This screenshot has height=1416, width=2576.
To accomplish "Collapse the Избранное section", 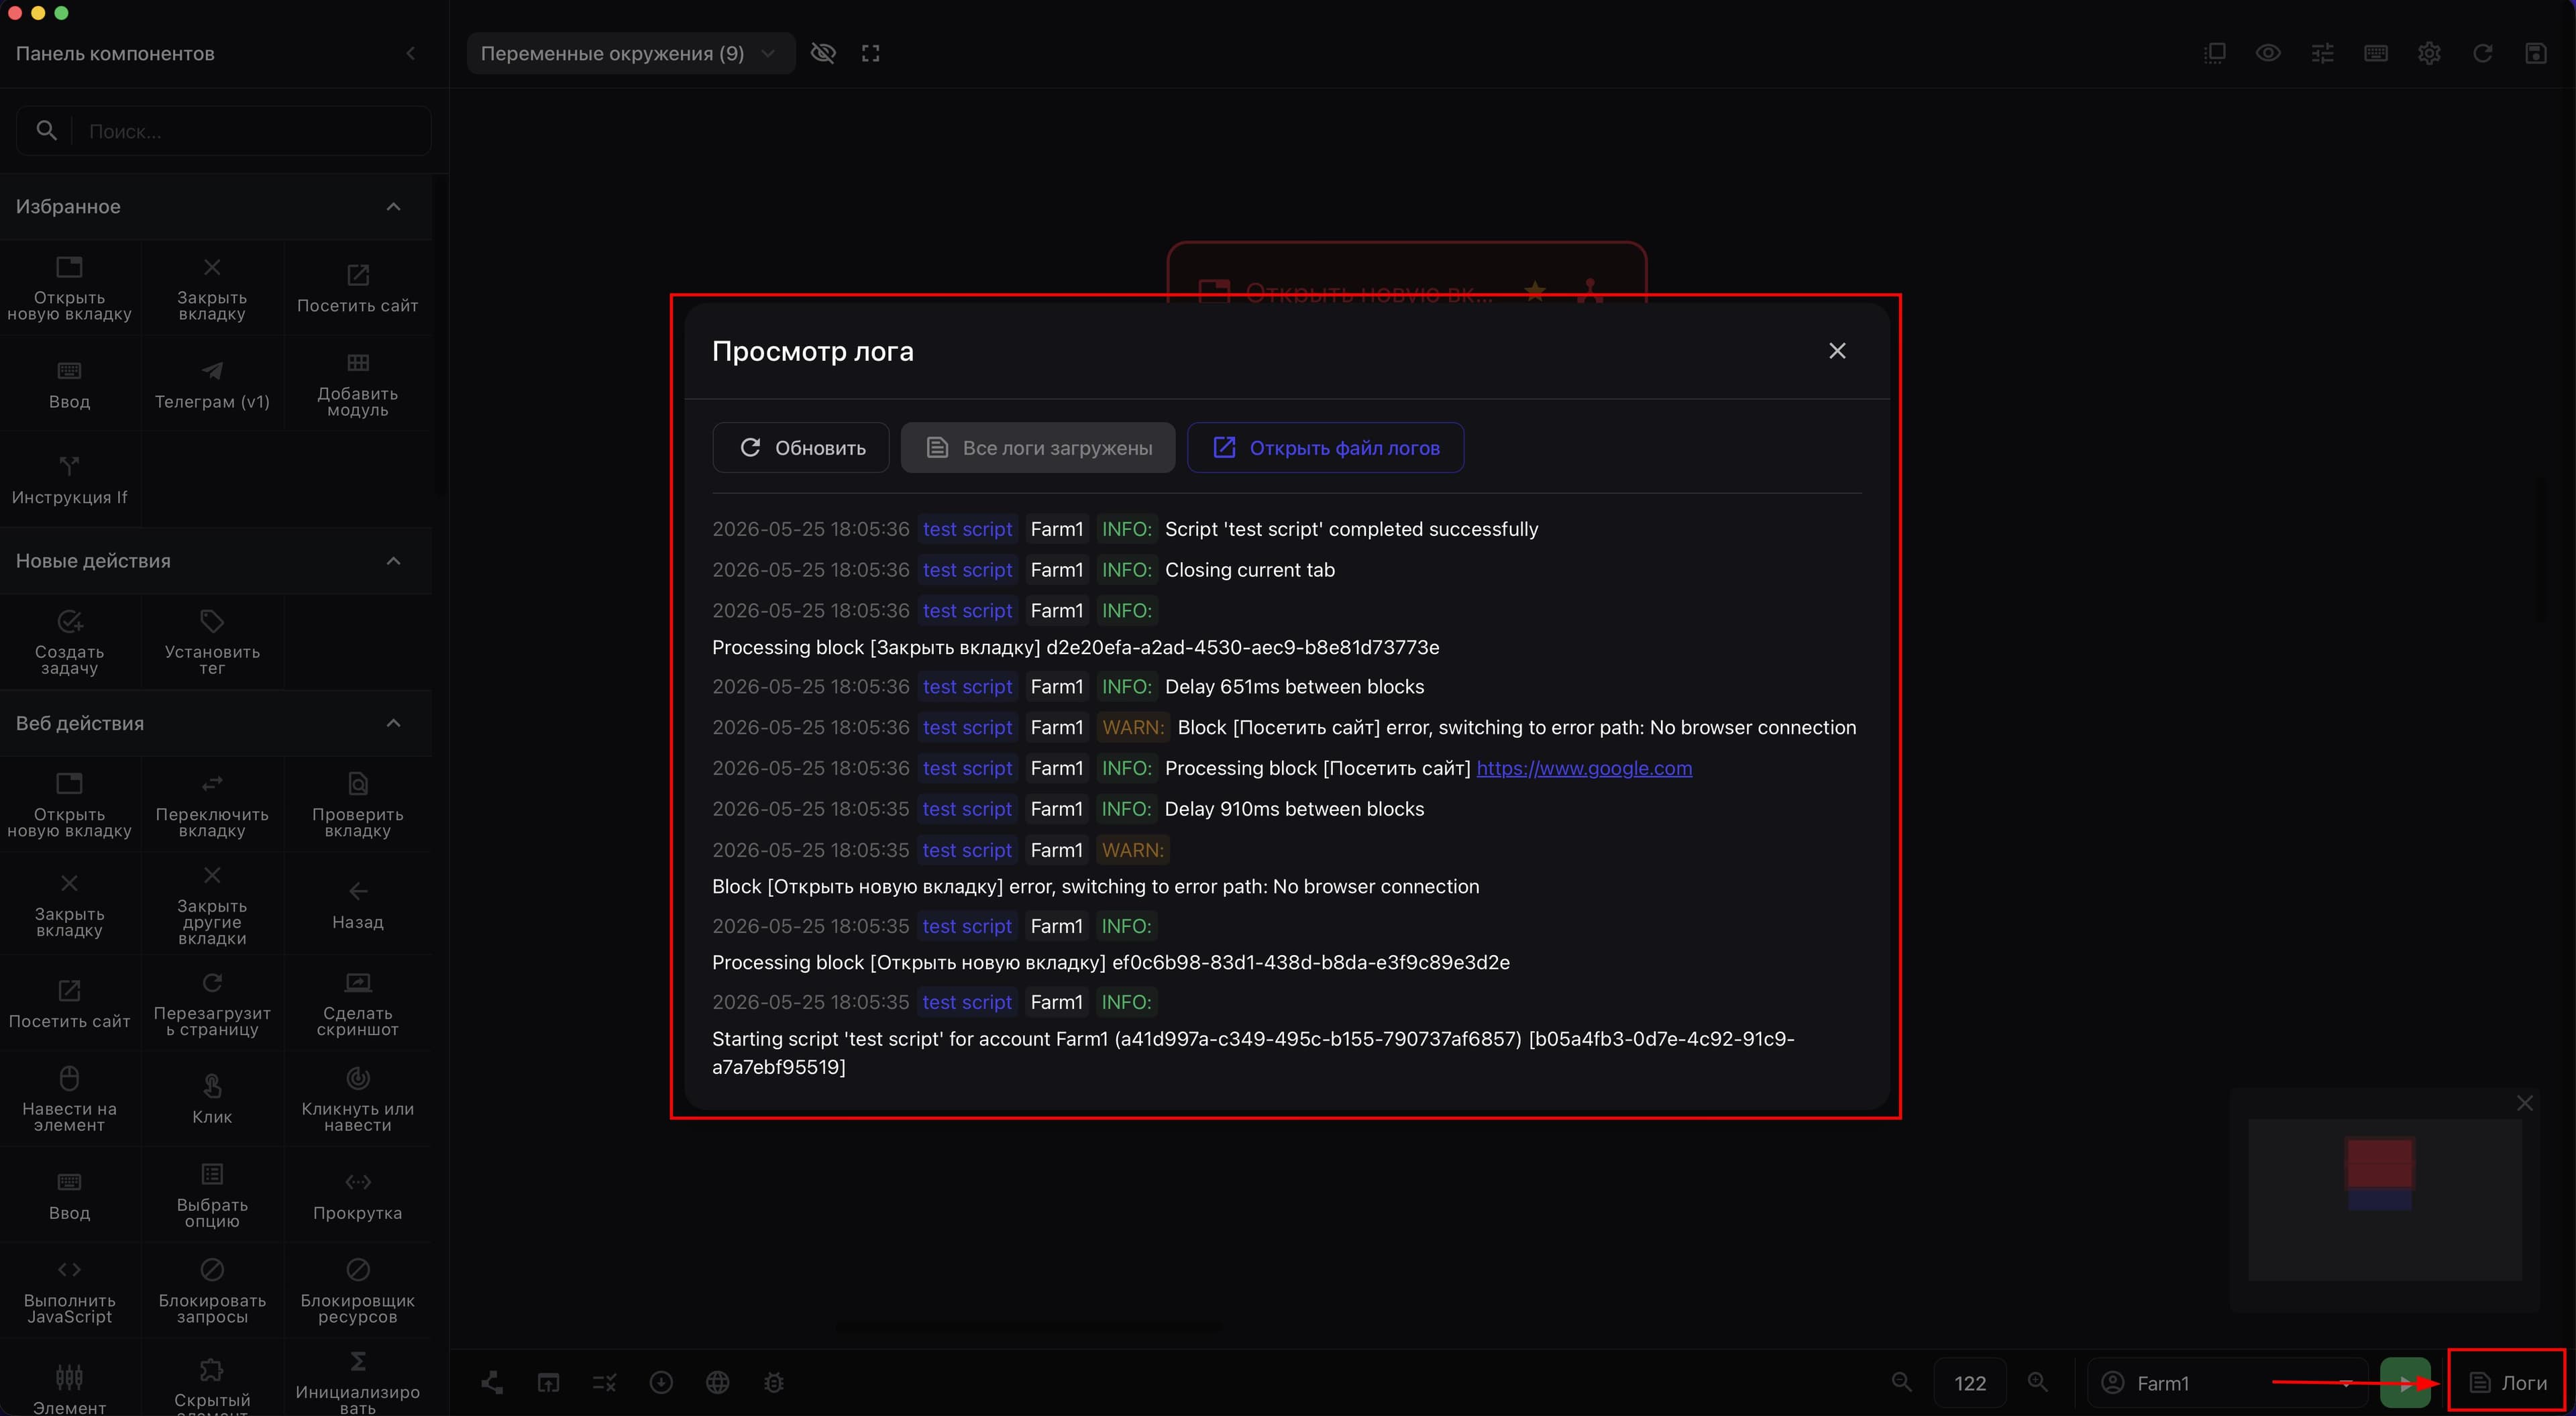I will point(393,207).
